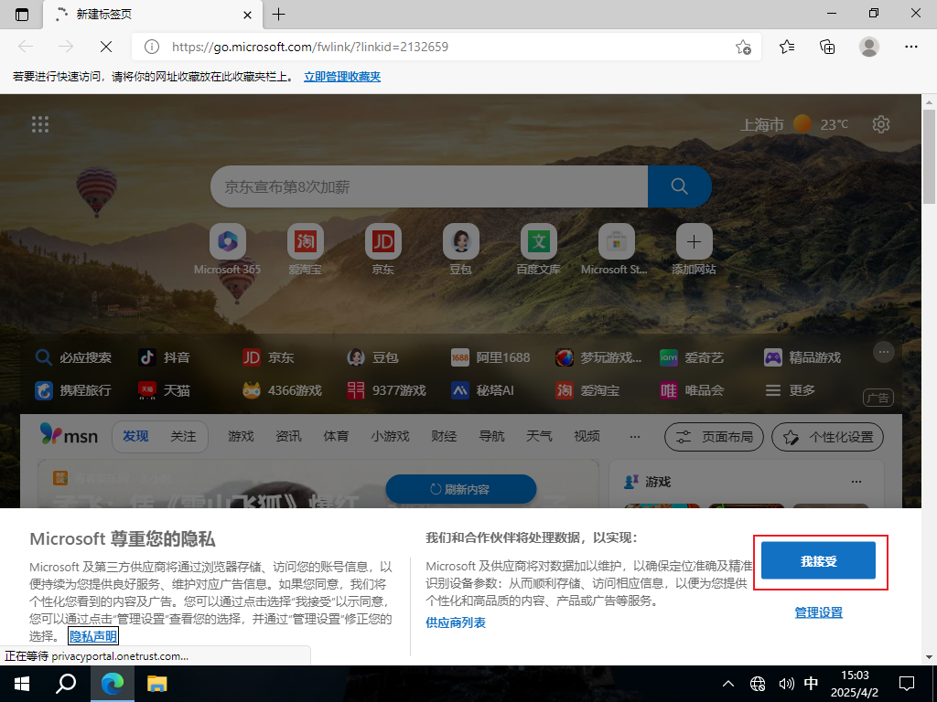Open the 体育 feed category
Image resolution: width=937 pixels, height=702 pixels.
pyautogui.click(x=336, y=436)
